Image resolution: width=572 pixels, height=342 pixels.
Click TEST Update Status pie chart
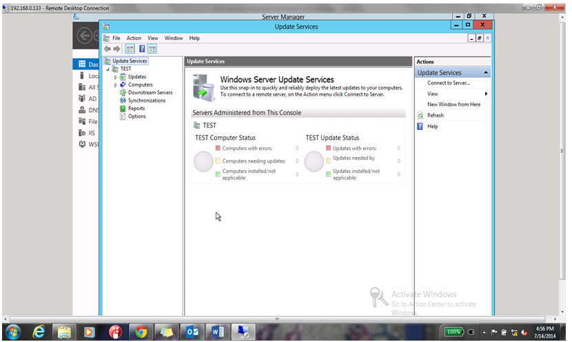[314, 162]
